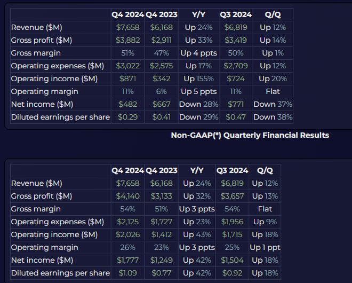Click the Non-GAAP Quarterly Financial Results heading
The height and width of the screenshot is (283, 352).
pyautogui.click(x=250, y=135)
